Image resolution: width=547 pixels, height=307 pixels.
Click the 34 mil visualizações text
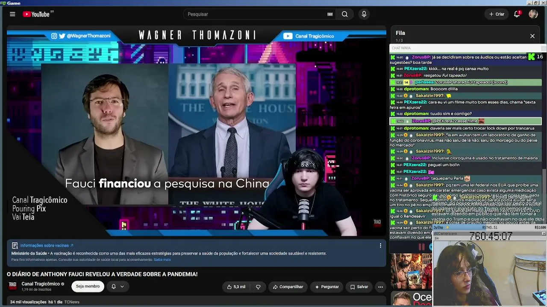pyautogui.click(x=28, y=302)
